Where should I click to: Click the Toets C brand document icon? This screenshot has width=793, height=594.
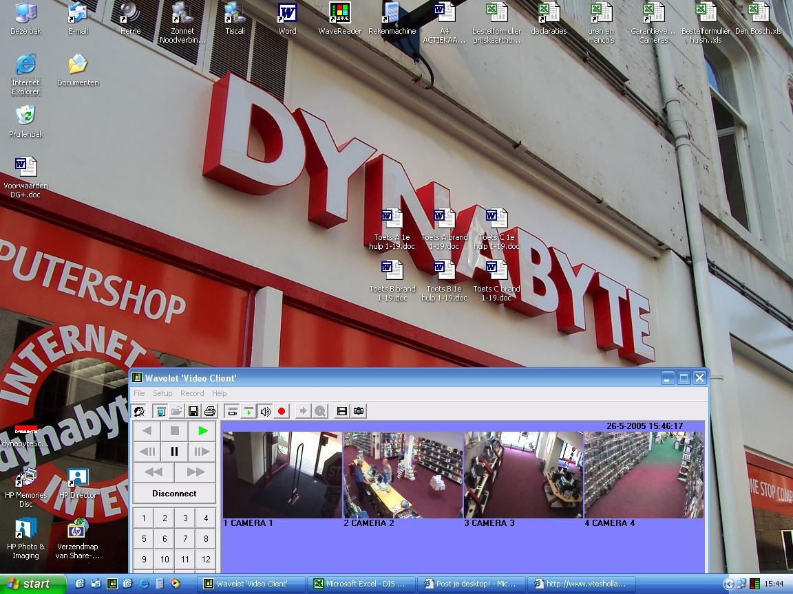click(496, 280)
